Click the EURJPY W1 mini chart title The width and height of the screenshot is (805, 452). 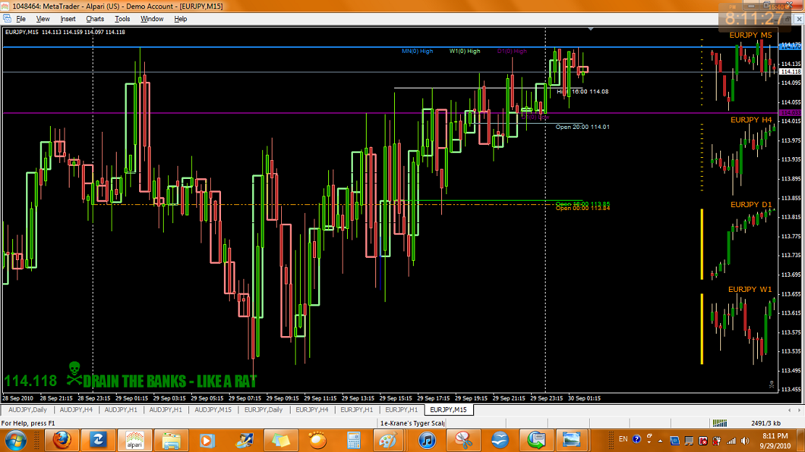tap(749, 289)
